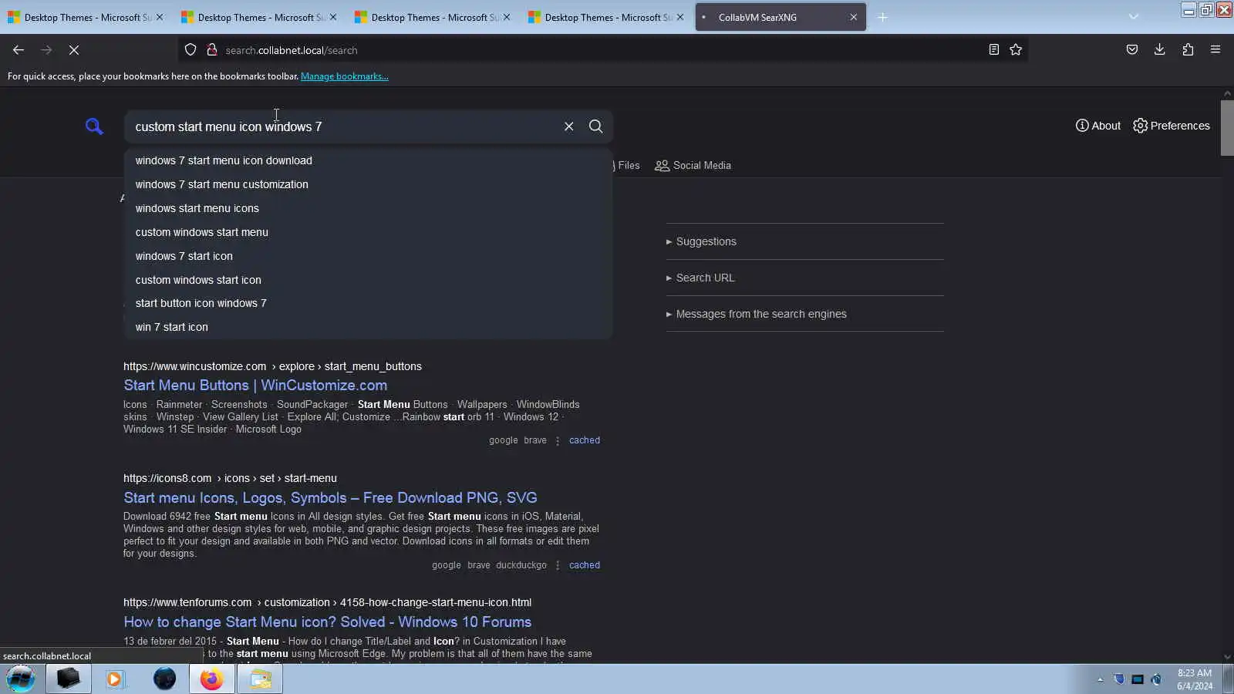Choose suggestion 'custom windows start icon'

368,280
